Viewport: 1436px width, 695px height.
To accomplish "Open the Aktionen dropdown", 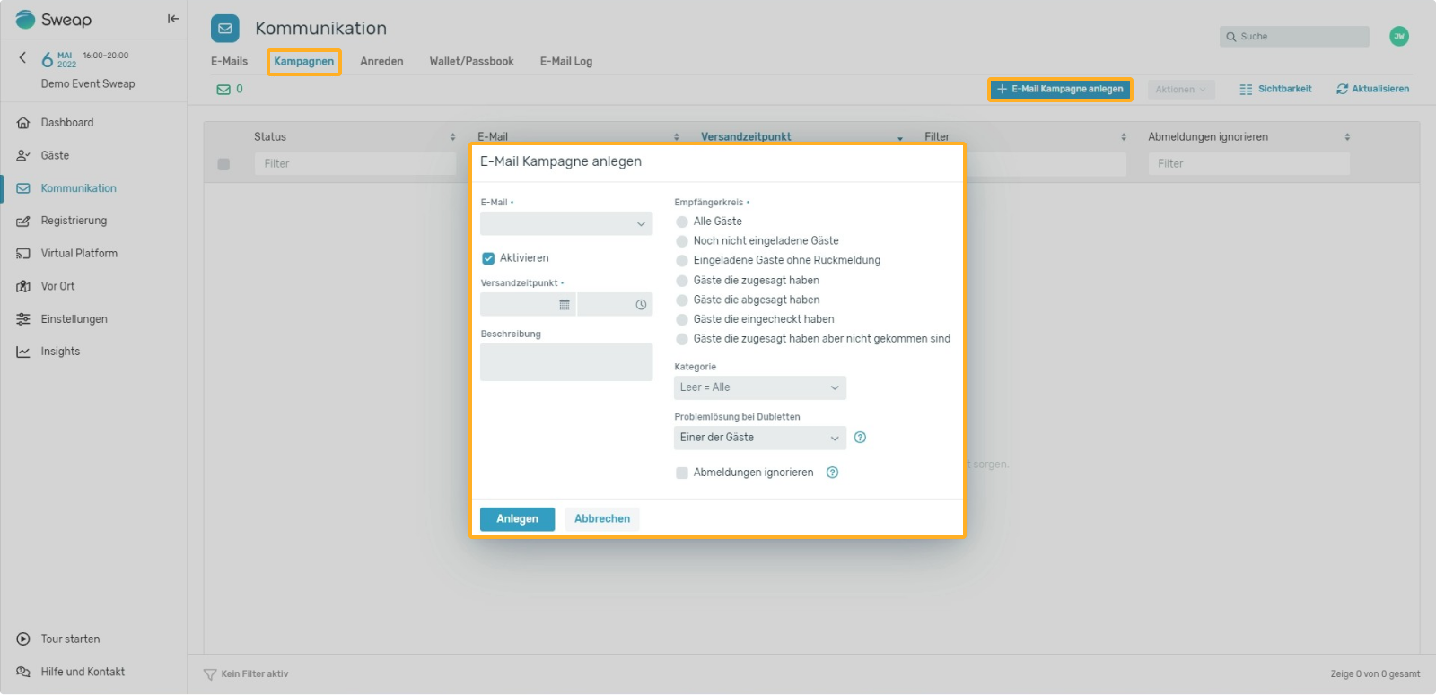I will (1180, 90).
